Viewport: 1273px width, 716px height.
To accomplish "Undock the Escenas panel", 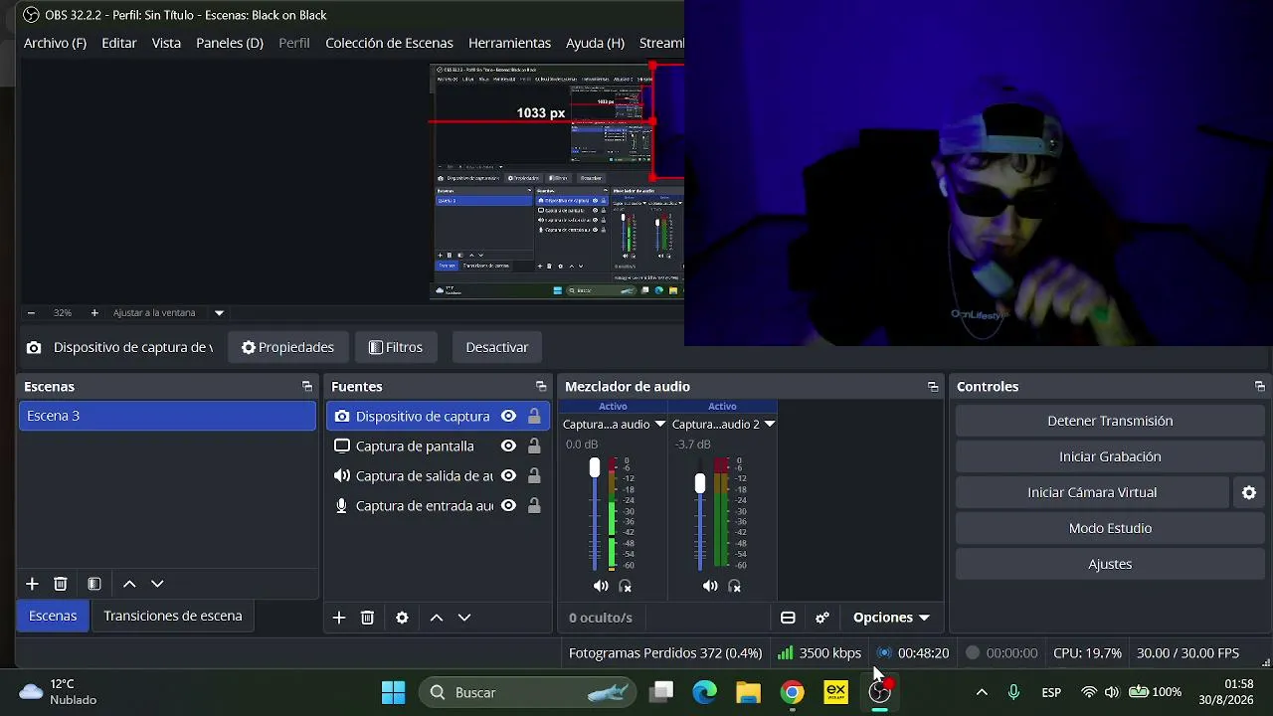I will (x=307, y=387).
